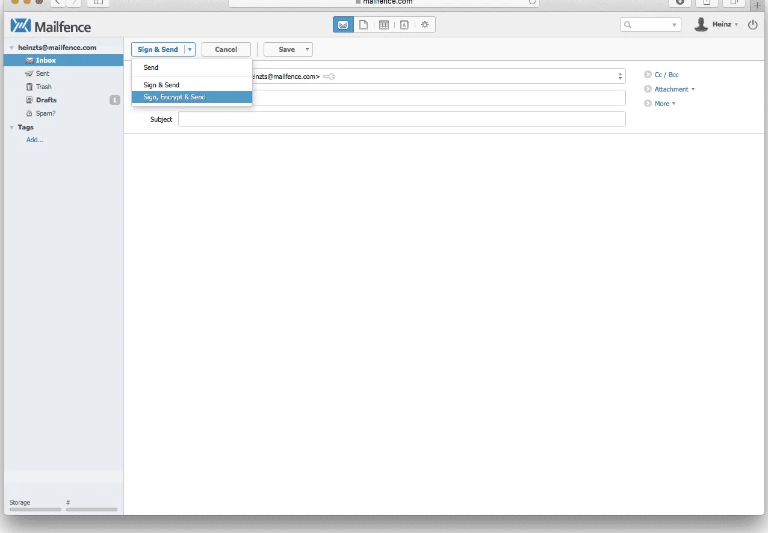Viewport: 768px width, 533px height.
Task: Expand the Sign & Send arrow dropdown
Action: pos(190,49)
